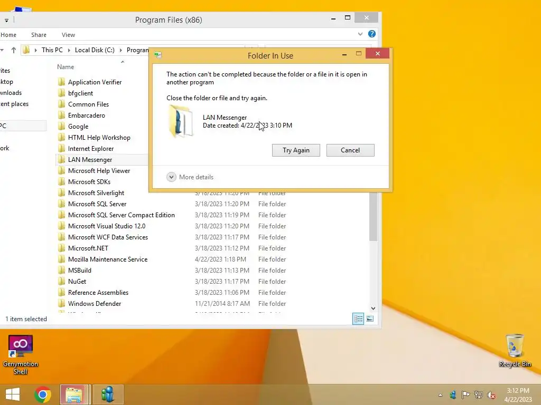Viewport: 541px width, 405px height.
Task: Launch Google Chrome from the taskbar
Action: (43, 394)
